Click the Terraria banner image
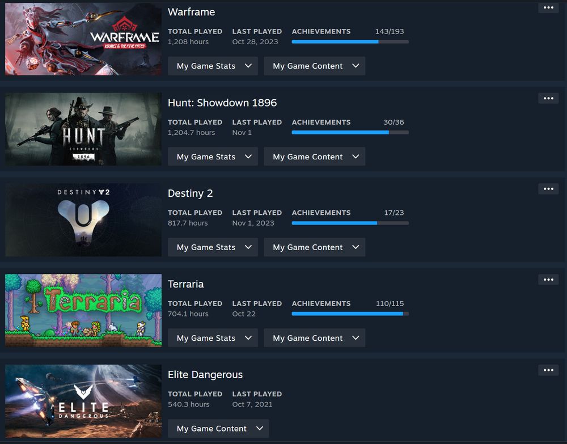567x444 pixels. pyautogui.click(x=83, y=311)
